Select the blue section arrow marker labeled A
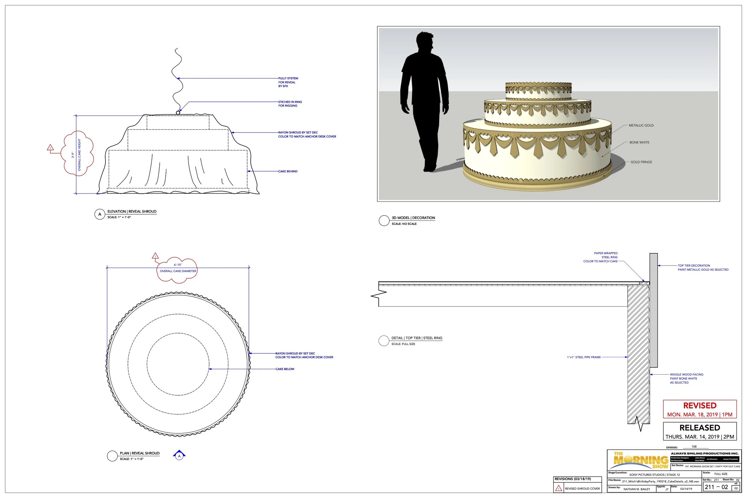747x498 pixels. pos(179,455)
